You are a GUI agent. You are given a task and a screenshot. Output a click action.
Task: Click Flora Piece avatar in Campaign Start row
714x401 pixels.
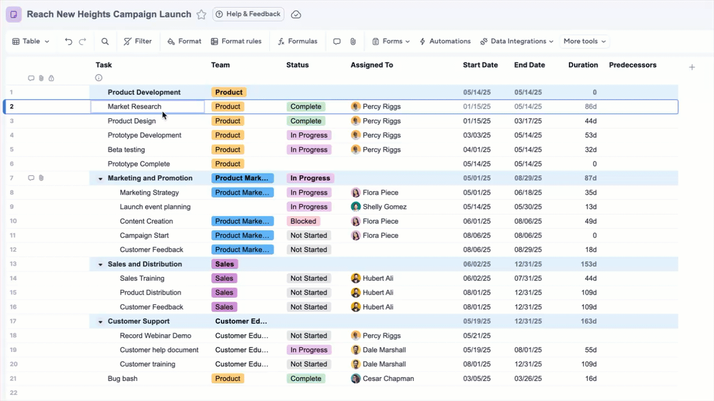click(x=356, y=236)
